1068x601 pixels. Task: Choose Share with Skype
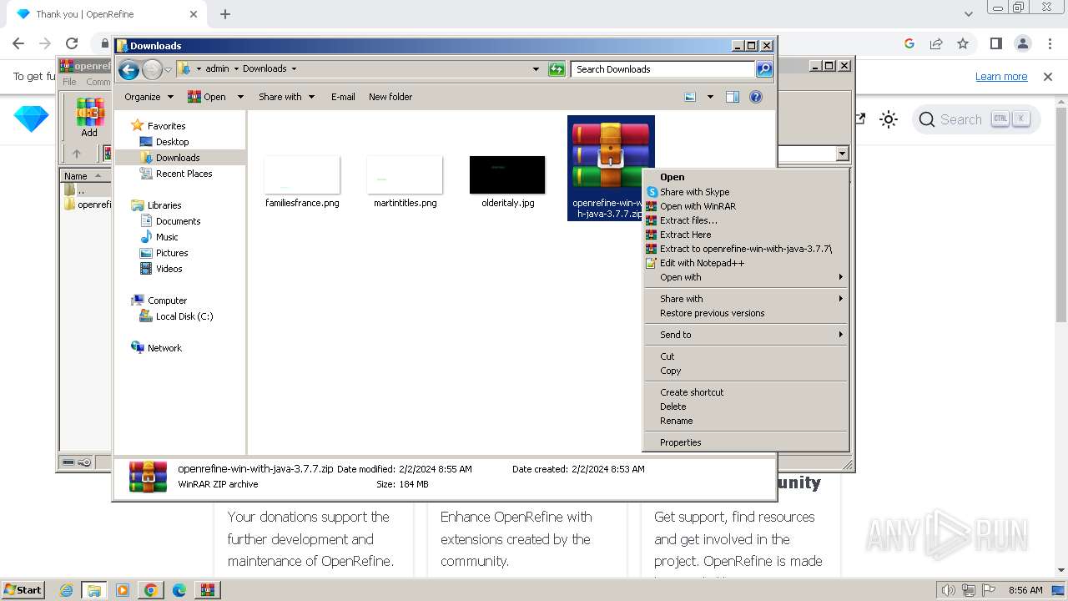coord(746,192)
